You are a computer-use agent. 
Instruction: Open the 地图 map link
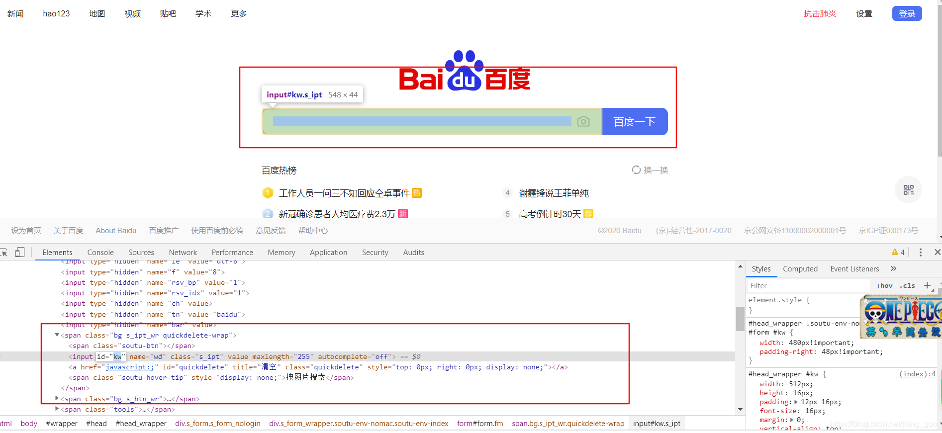pyautogui.click(x=97, y=14)
